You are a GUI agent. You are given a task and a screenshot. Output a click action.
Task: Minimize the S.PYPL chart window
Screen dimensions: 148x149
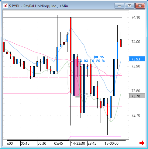pos(119,6)
